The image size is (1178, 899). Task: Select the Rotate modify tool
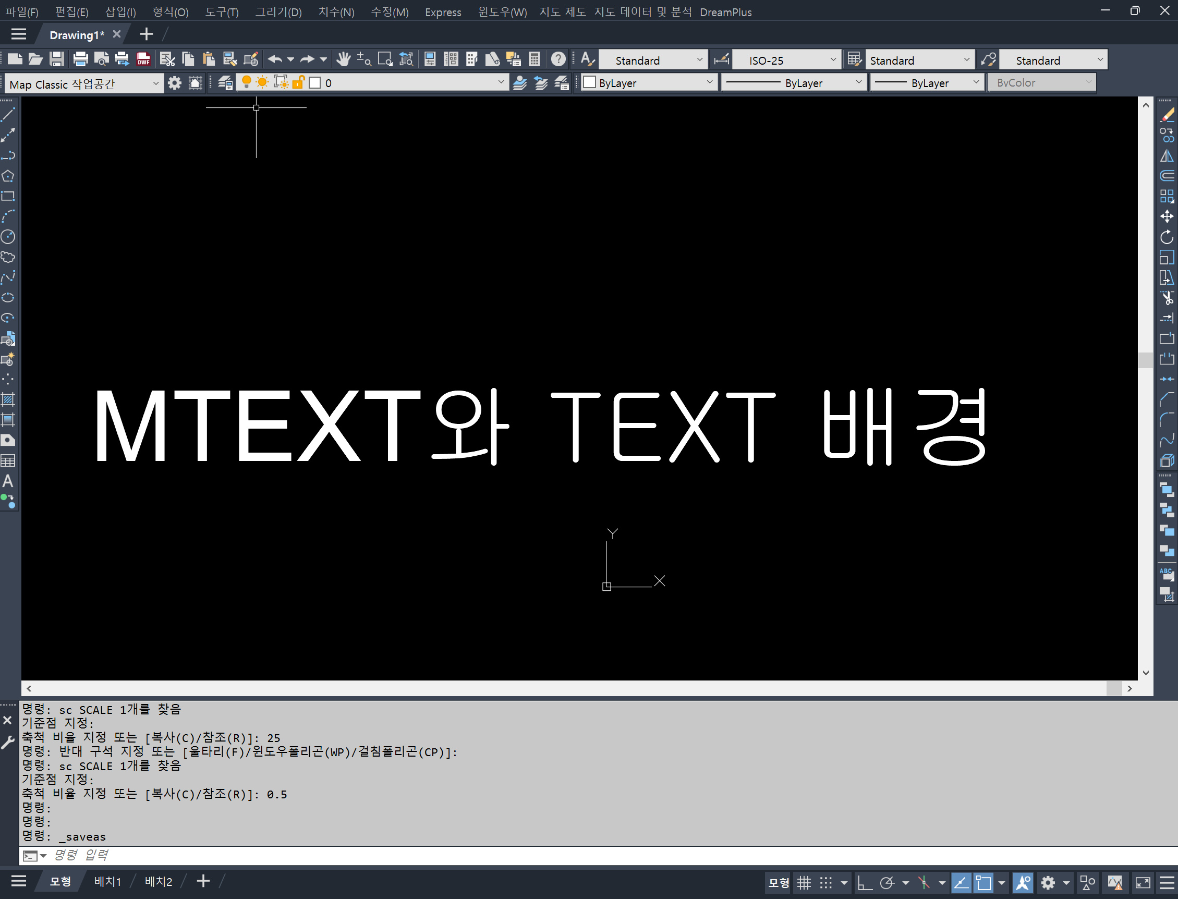coord(1167,237)
